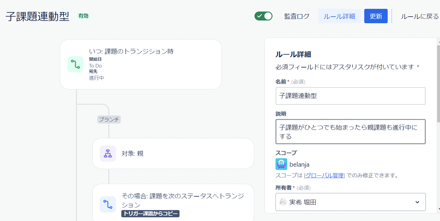440x221 pixels.
Task: Open the グローバル管理 link
Action: (324, 176)
